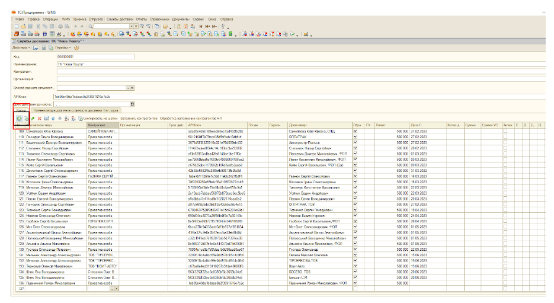Click the calendar icon next to API key expiry
Screen dimensions: 554x303
pyautogui.click(x=131, y=103)
